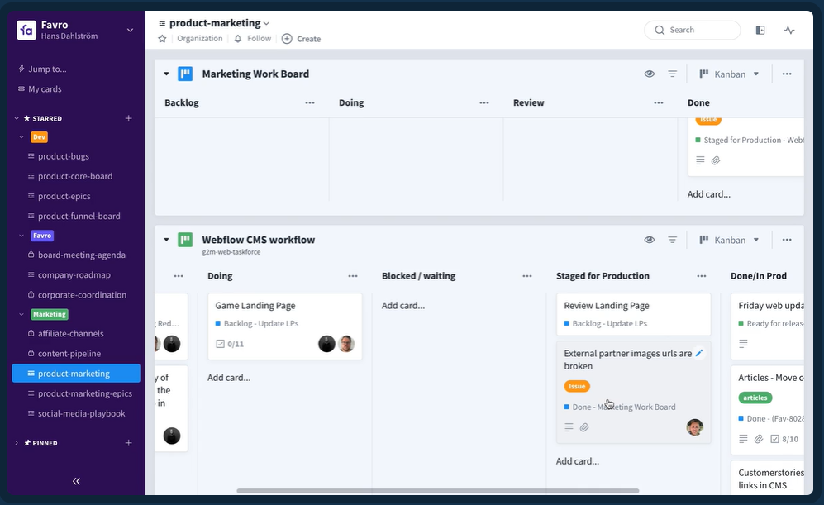Open the activity feed icon
The height and width of the screenshot is (505, 824).
(789, 30)
